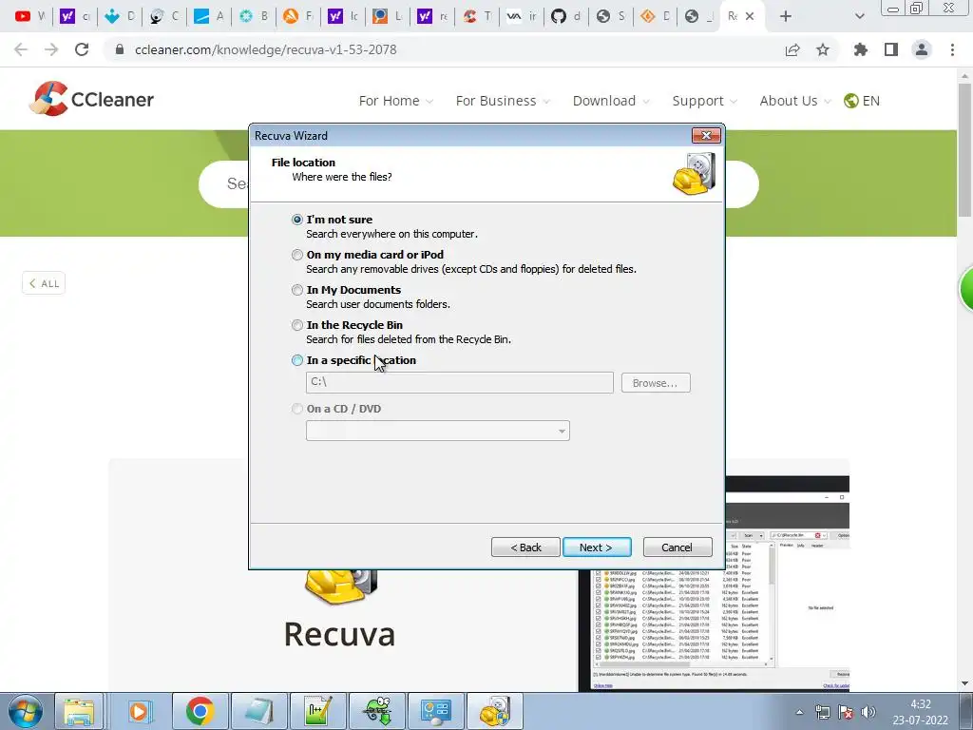The height and width of the screenshot is (730, 973).
Task: Open the Support menu
Action: click(x=704, y=101)
